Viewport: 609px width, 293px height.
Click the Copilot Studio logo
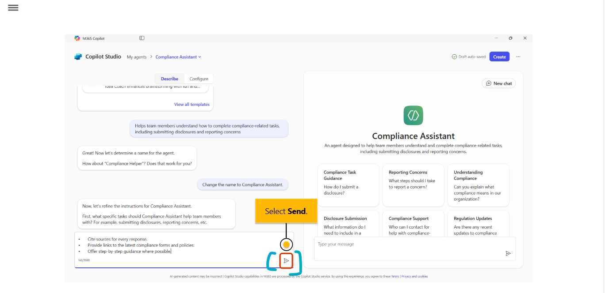[78, 56]
